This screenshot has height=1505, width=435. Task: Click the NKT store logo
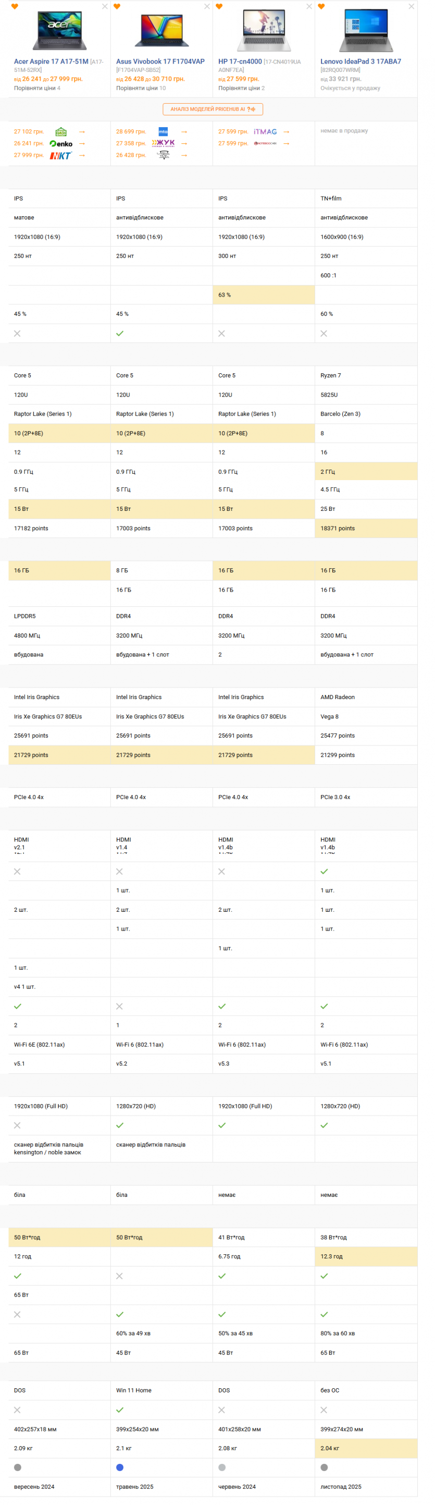click(61, 155)
